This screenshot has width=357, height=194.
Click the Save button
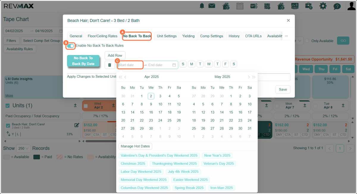click(283, 90)
